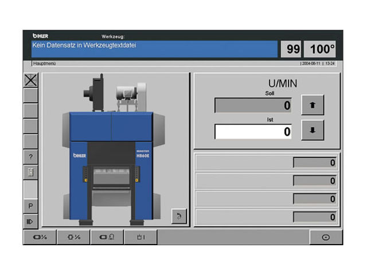Click the rotate icon beside the machine image
This screenshot has height=275, width=367.
179,217
